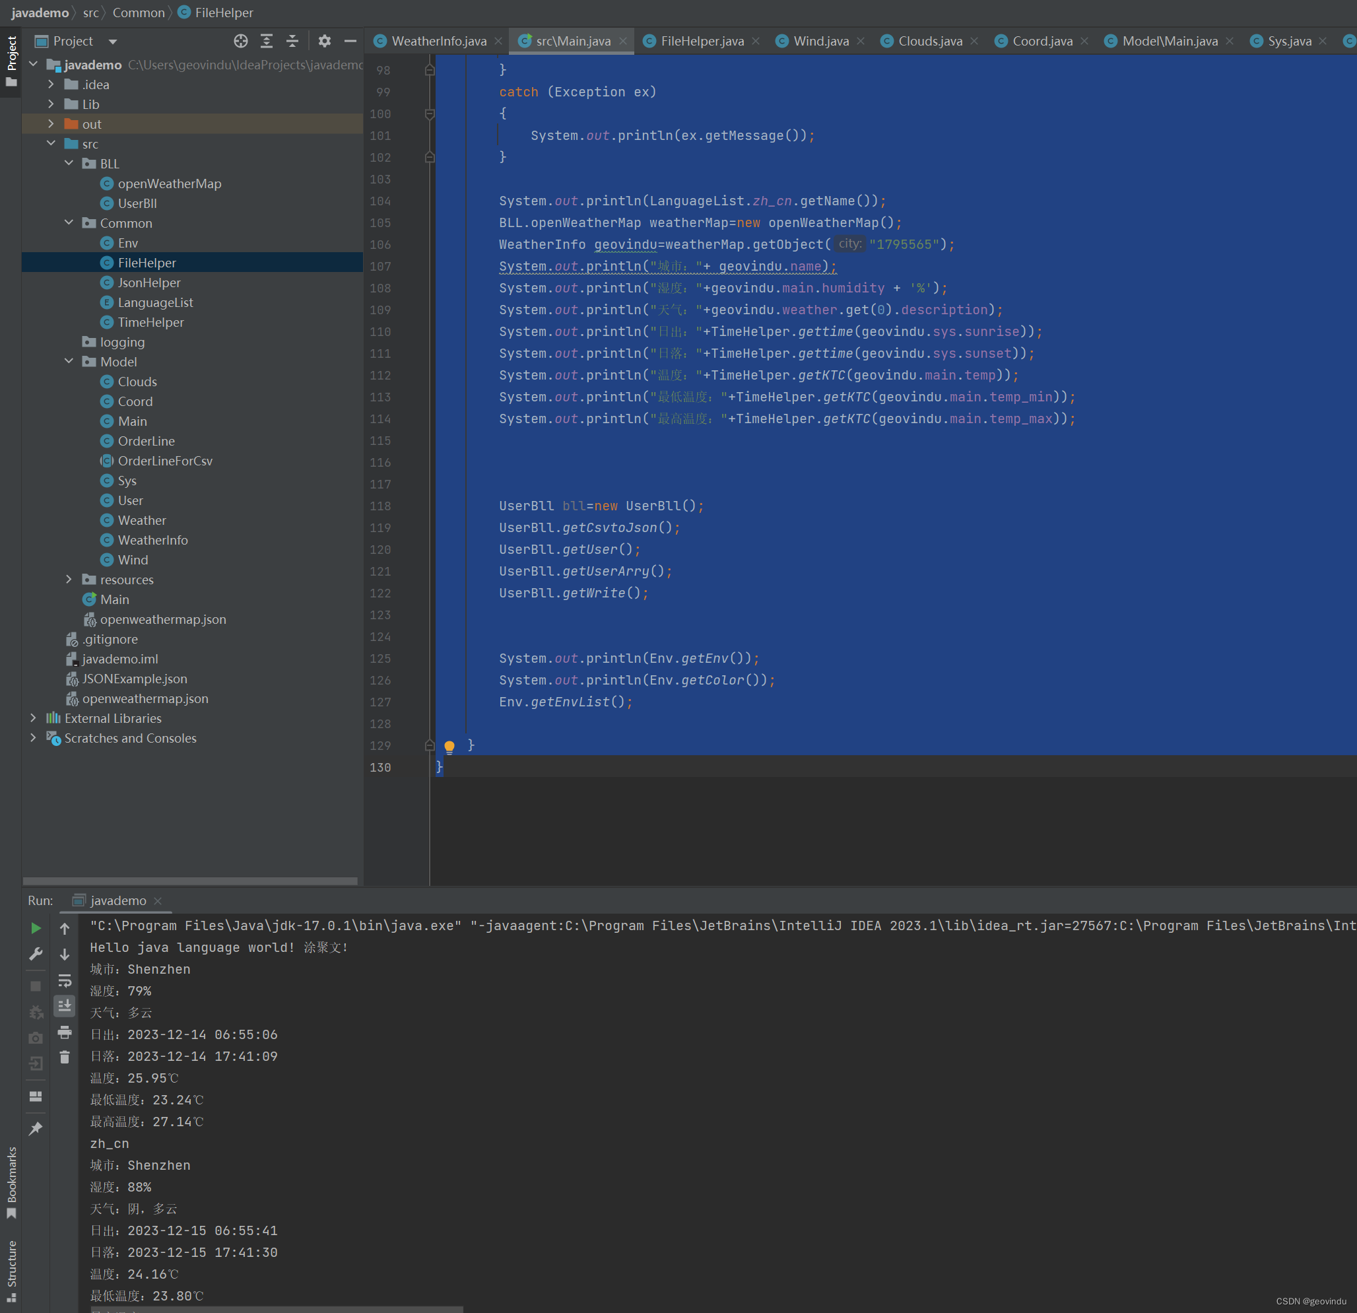Collapse all nodes in Project tree
The width and height of the screenshot is (1357, 1313).
pyautogui.click(x=292, y=41)
